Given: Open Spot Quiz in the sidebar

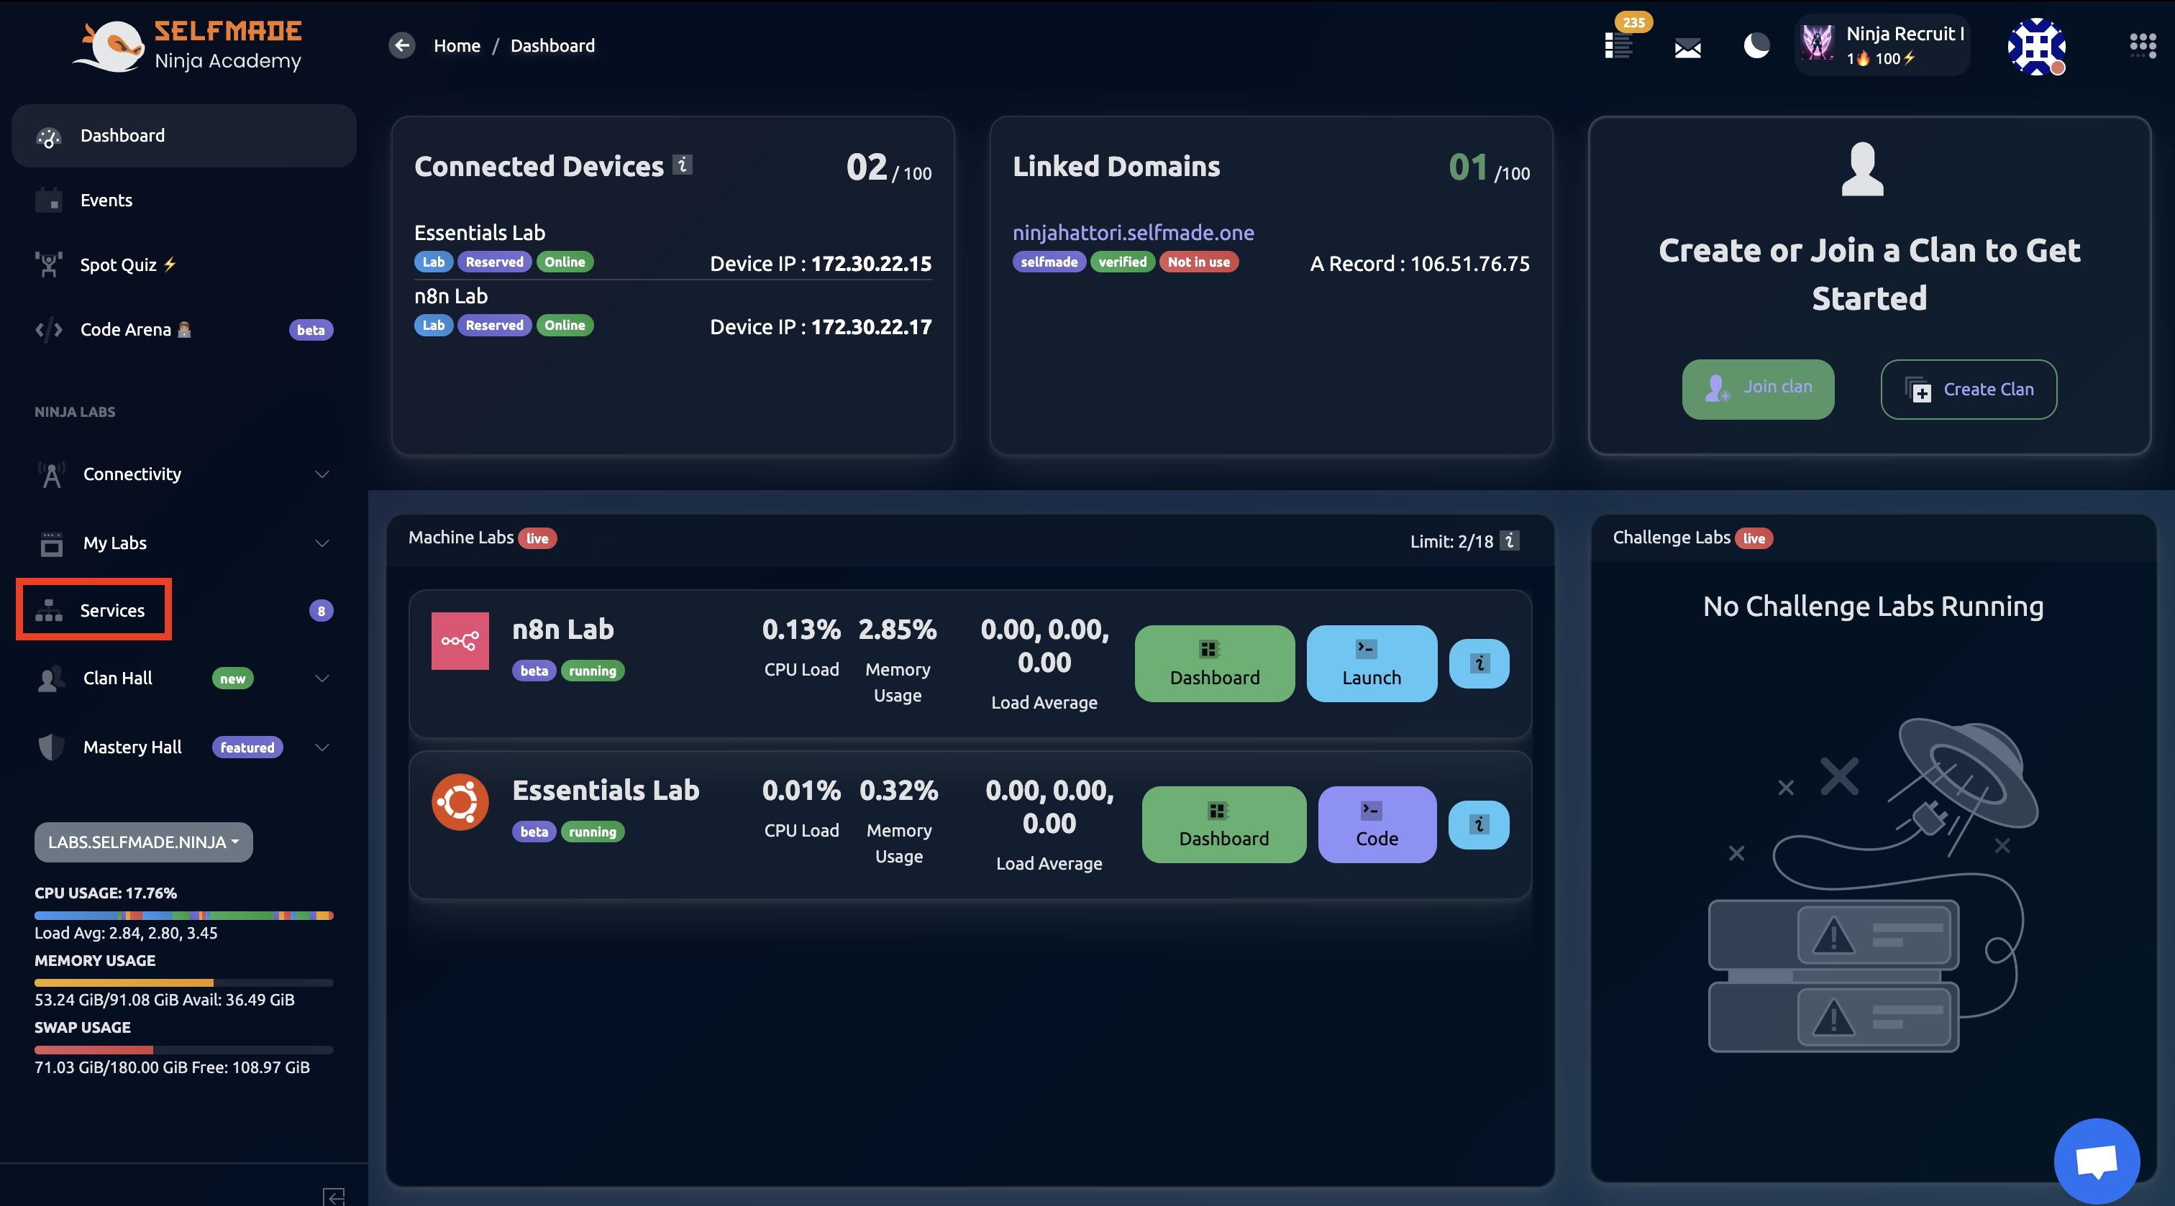Looking at the screenshot, I should tap(184, 265).
